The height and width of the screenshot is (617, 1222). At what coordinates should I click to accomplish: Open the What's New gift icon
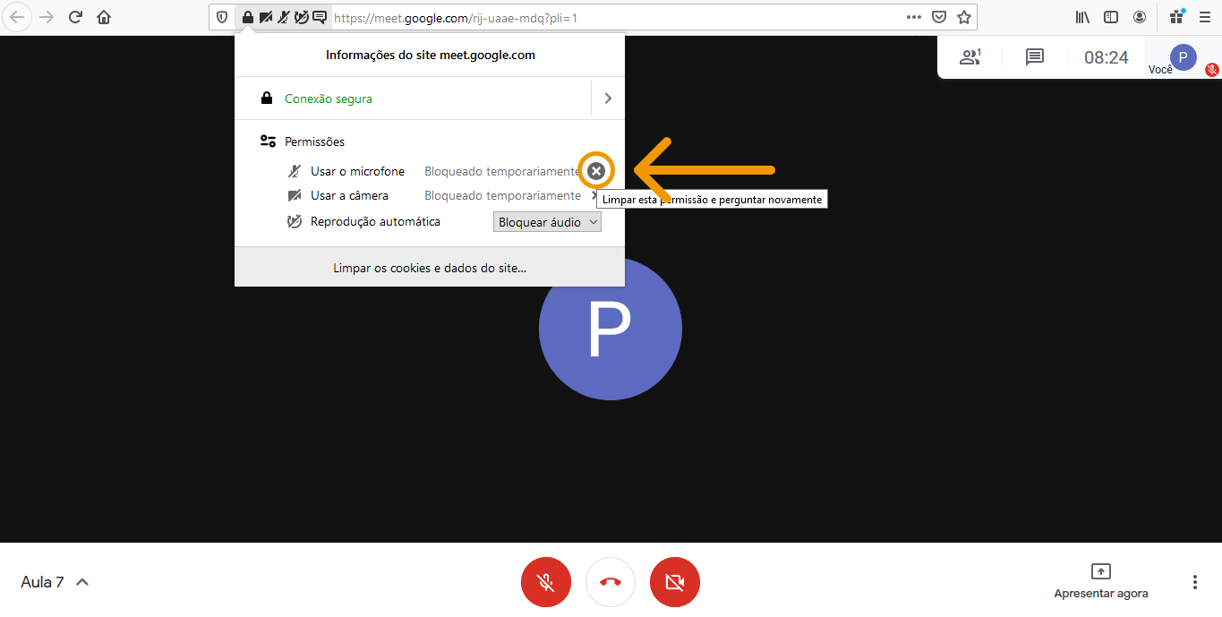point(1177,17)
